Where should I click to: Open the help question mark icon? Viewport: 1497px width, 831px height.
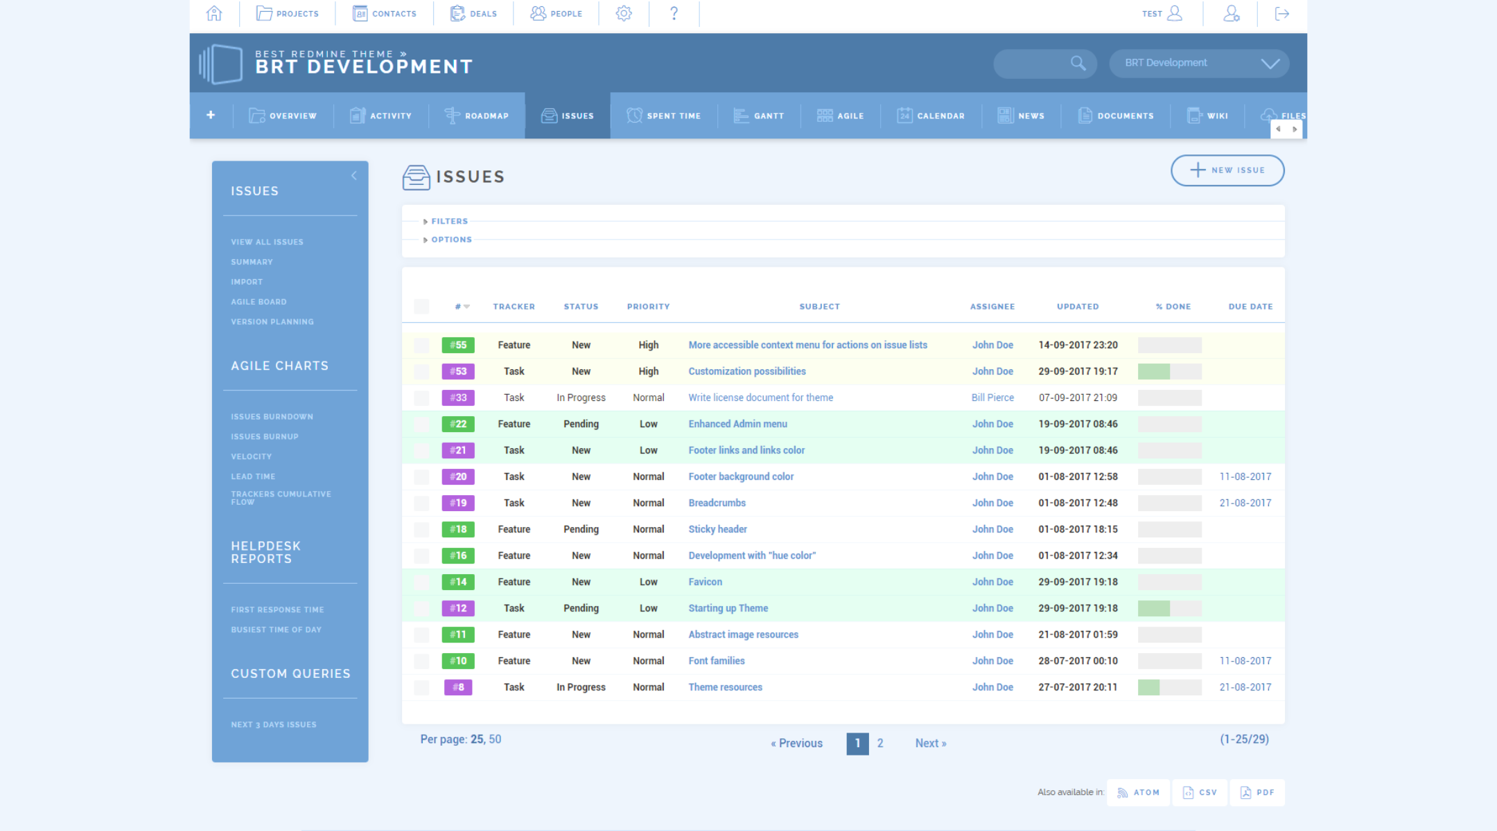[674, 13]
